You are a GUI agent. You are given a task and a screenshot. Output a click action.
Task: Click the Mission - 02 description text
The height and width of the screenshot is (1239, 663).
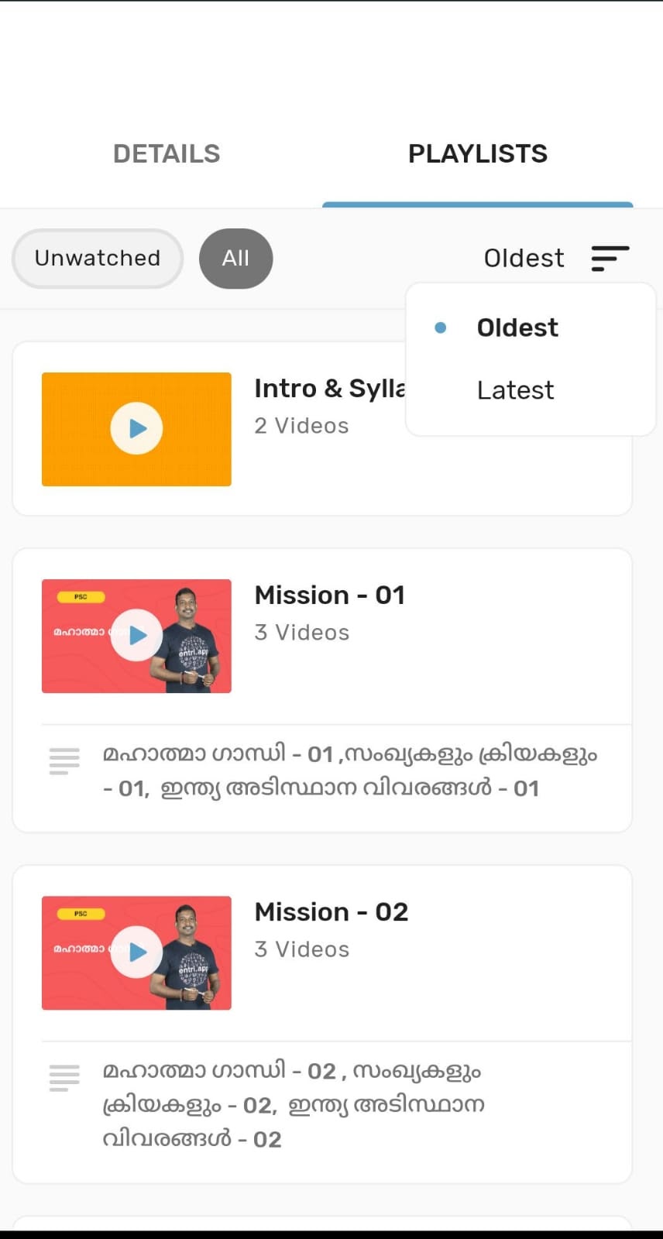(293, 1104)
